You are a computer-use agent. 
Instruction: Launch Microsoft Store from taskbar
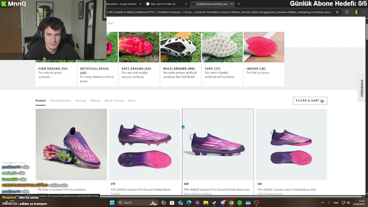coord(172,203)
